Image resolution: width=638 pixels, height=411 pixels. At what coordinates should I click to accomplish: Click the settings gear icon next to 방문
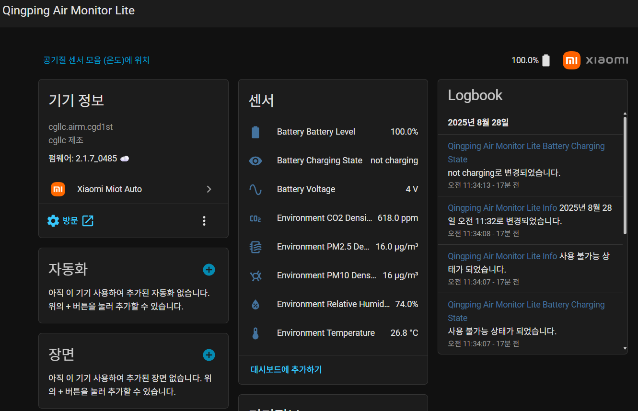click(53, 221)
